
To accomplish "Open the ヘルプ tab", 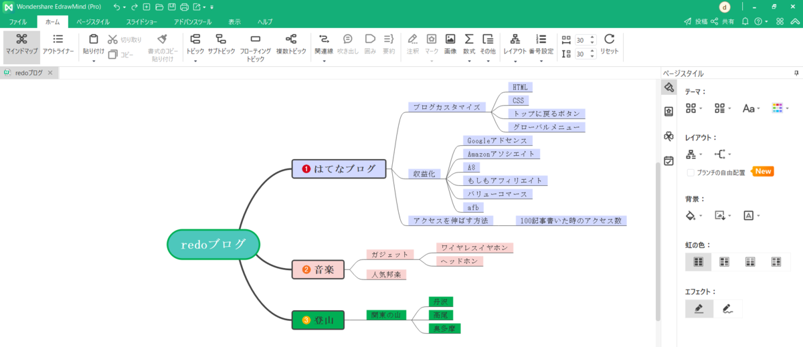I will point(265,21).
